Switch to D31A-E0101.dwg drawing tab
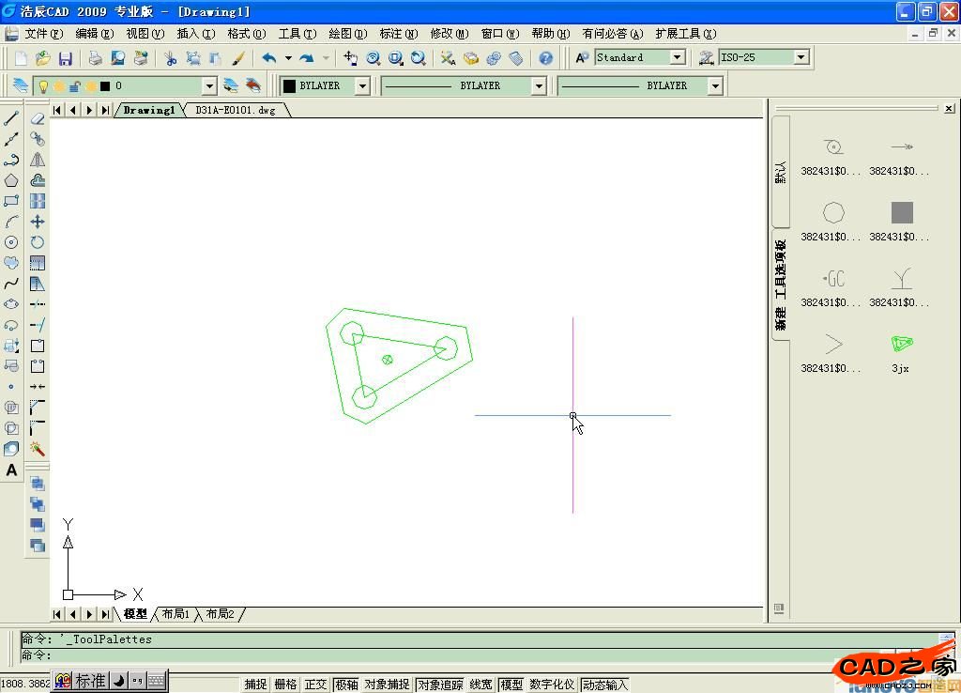 (236, 110)
